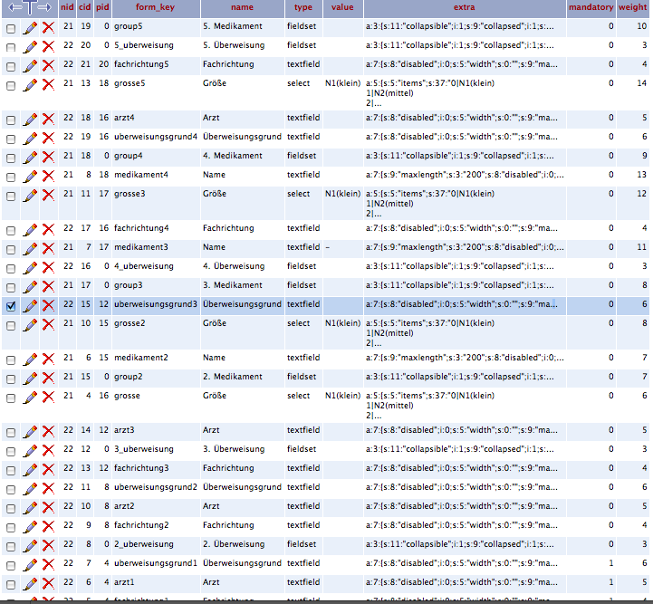This screenshot has width=653, height=604.
Task: Edit the medikament3 row
Action: pyautogui.click(x=30, y=248)
